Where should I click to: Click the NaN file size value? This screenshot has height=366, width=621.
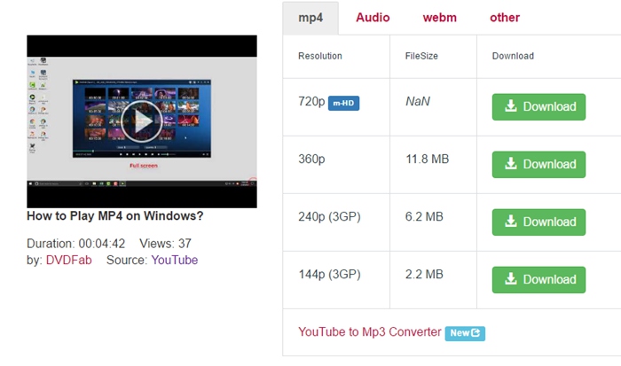(x=418, y=101)
